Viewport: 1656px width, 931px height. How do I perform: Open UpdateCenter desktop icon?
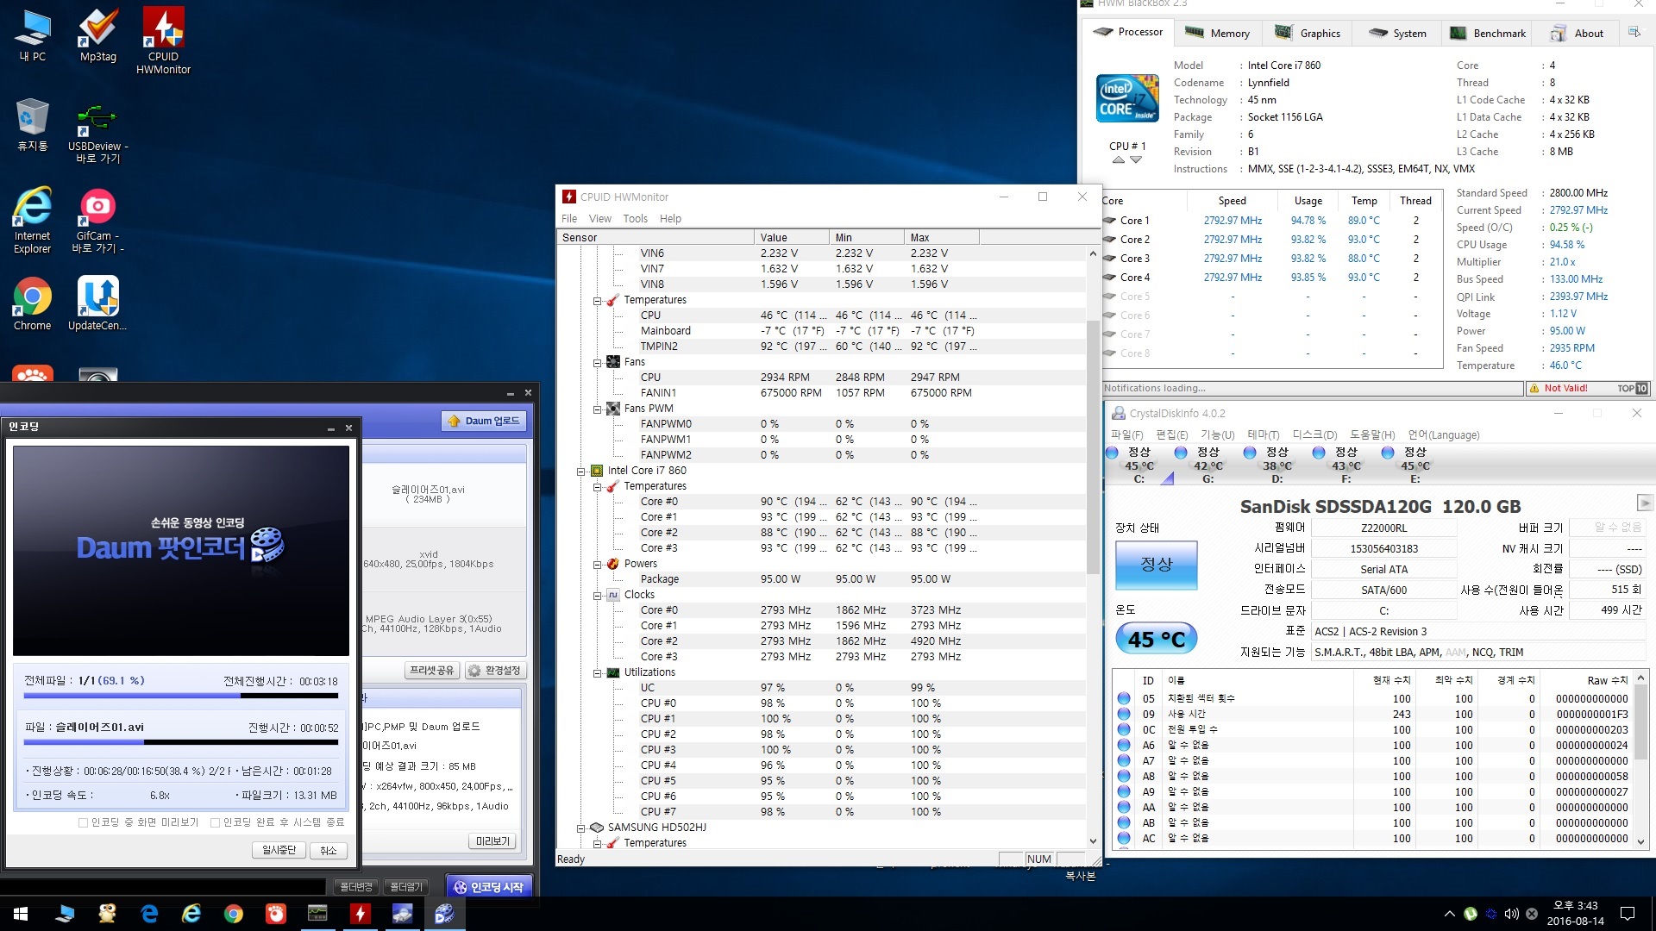tap(98, 303)
